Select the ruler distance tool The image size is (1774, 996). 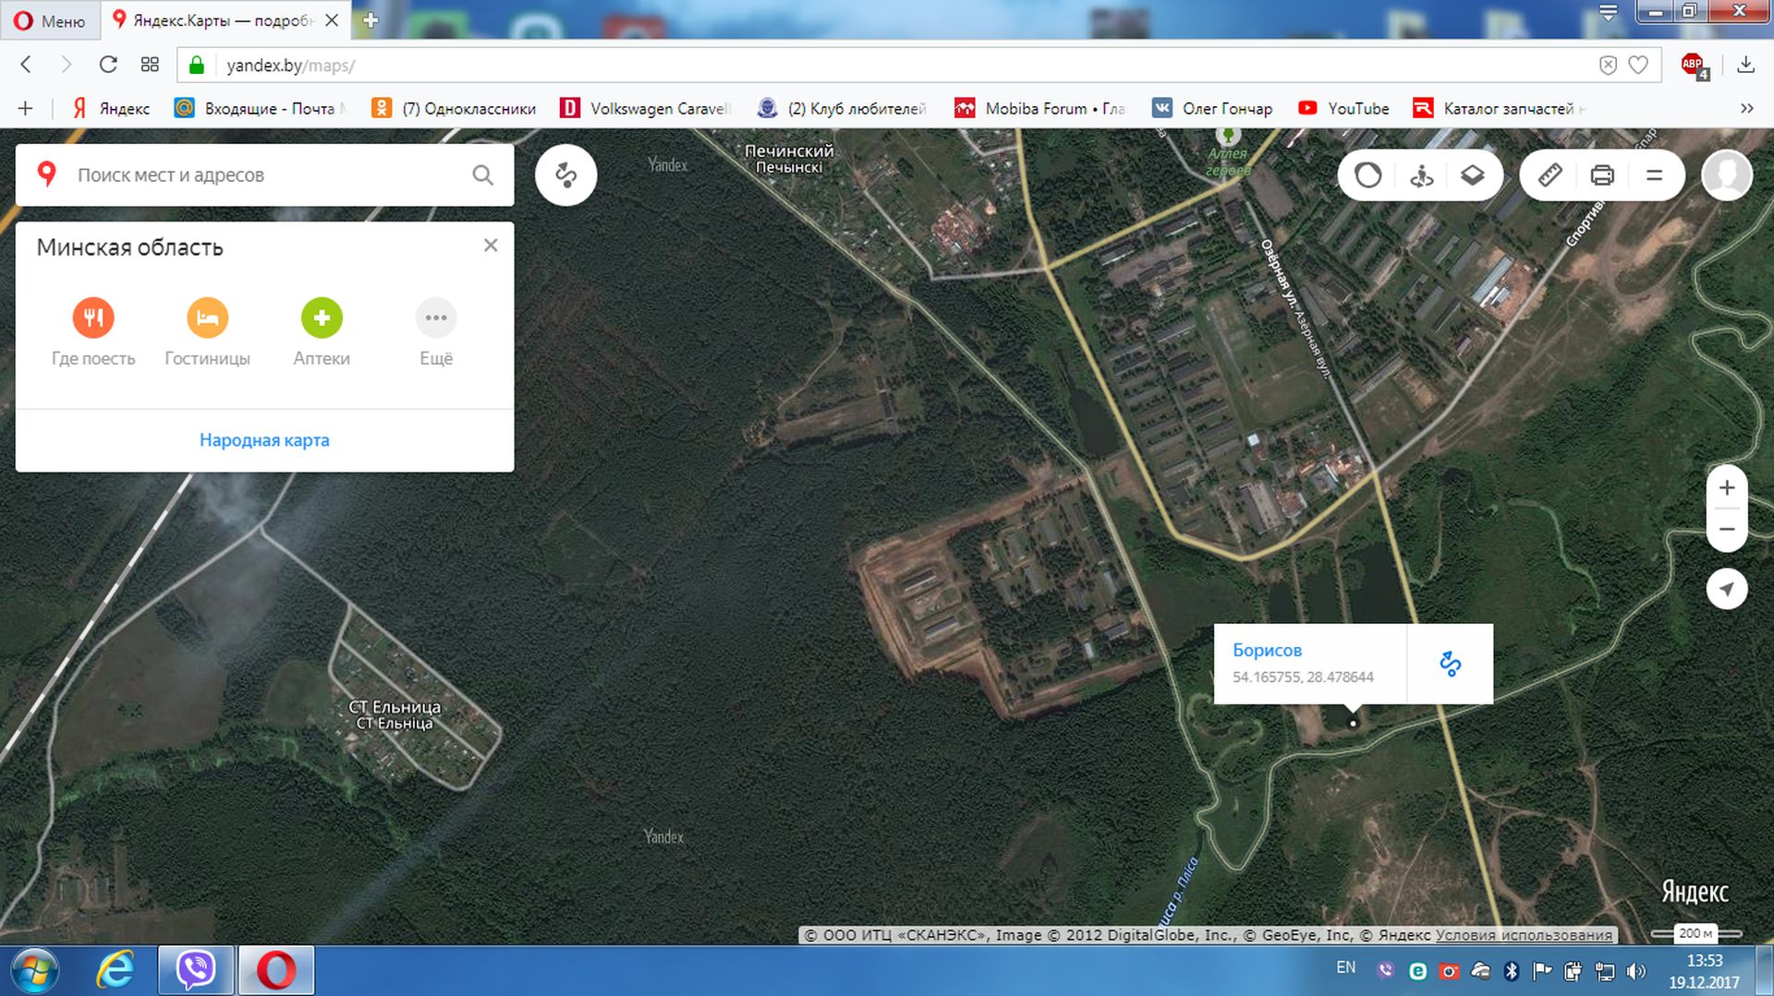click(x=1549, y=175)
